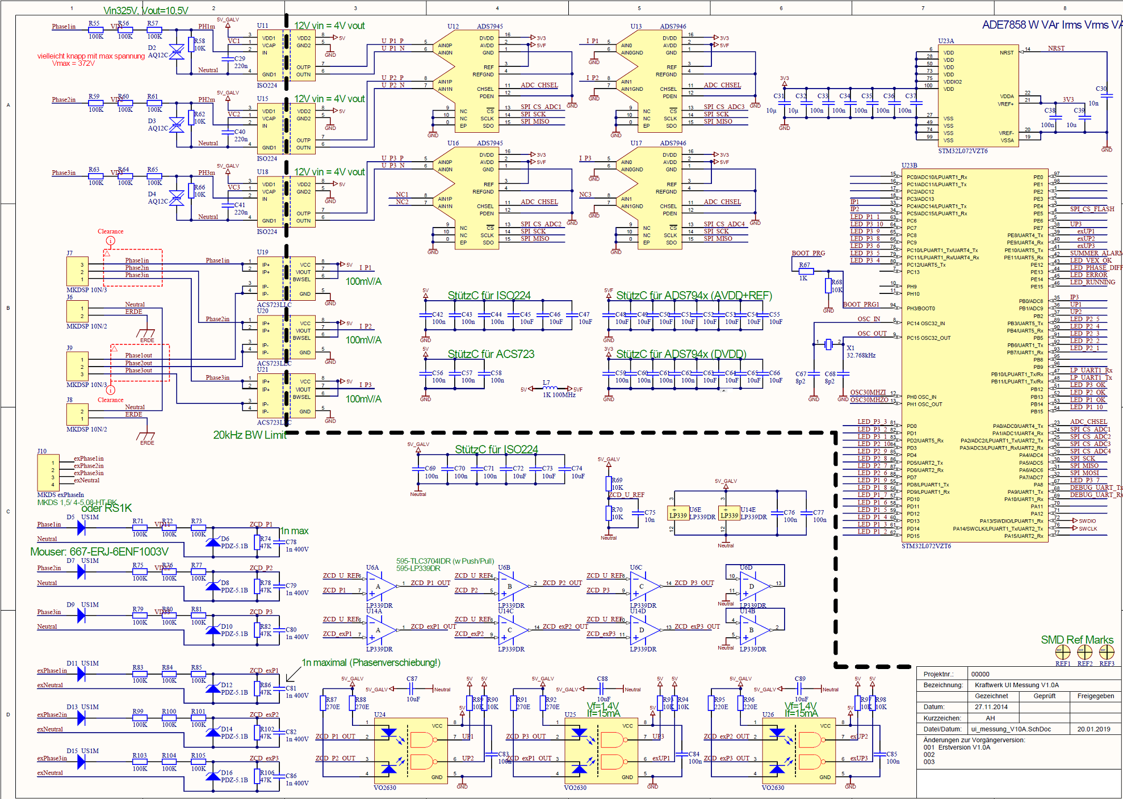The height and width of the screenshot is (799, 1123).
Task: Select the X1 32.768kHz crystal symbol
Action: (x=828, y=344)
